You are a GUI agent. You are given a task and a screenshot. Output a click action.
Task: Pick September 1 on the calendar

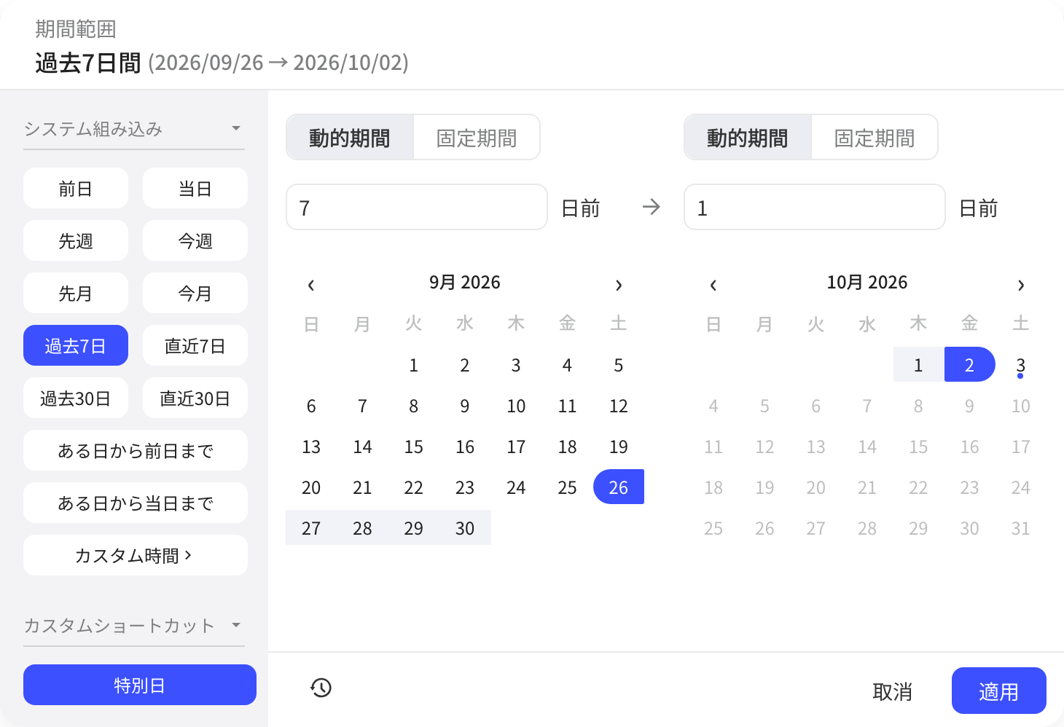(x=414, y=365)
